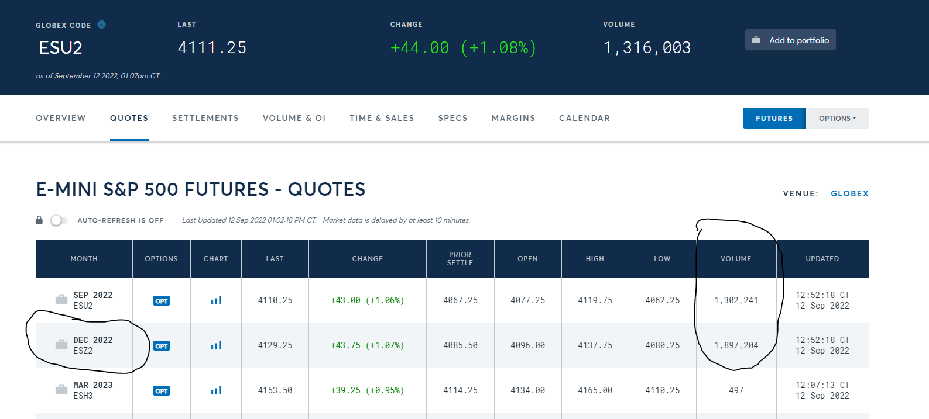The image size is (929, 419).
Task: Open the chart icon for DEC 2022
Action: point(216,345)
